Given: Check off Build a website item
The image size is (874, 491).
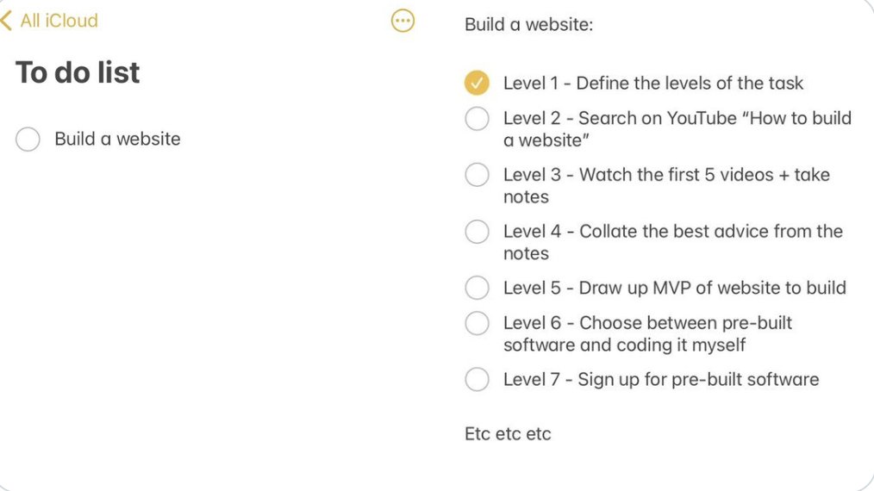Looking at the screenshot, I should click(x=28, y=140).
